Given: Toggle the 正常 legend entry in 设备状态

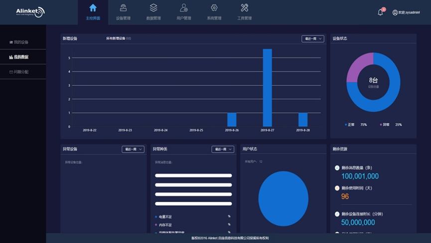Looking at the screenshot, I should click(349, 125).
